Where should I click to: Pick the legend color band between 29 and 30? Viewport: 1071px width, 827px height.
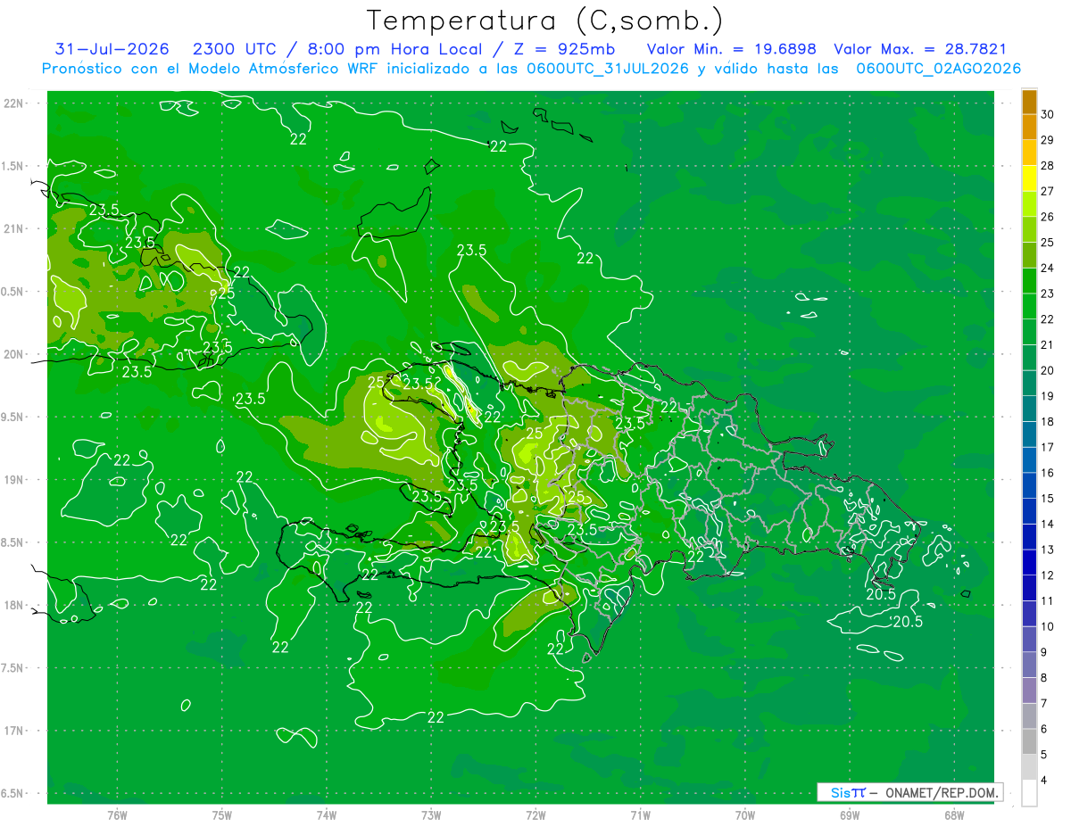(x=1029, y=128)
